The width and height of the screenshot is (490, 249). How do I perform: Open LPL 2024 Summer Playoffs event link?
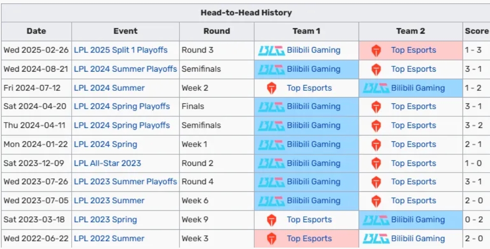click(x=126, y=69)
